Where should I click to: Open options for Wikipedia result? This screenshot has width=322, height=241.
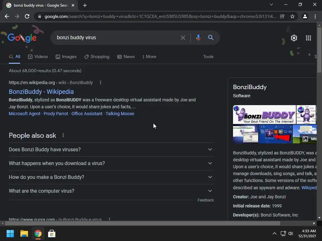(x=100, y=83)
